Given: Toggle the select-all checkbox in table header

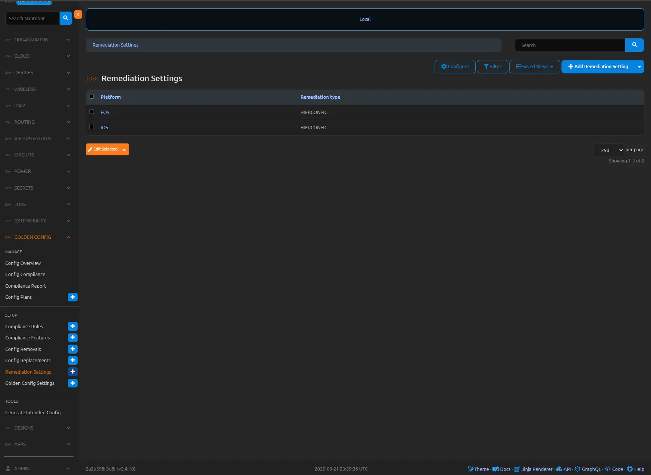Looking at the screenshot, I should point(92,97).
